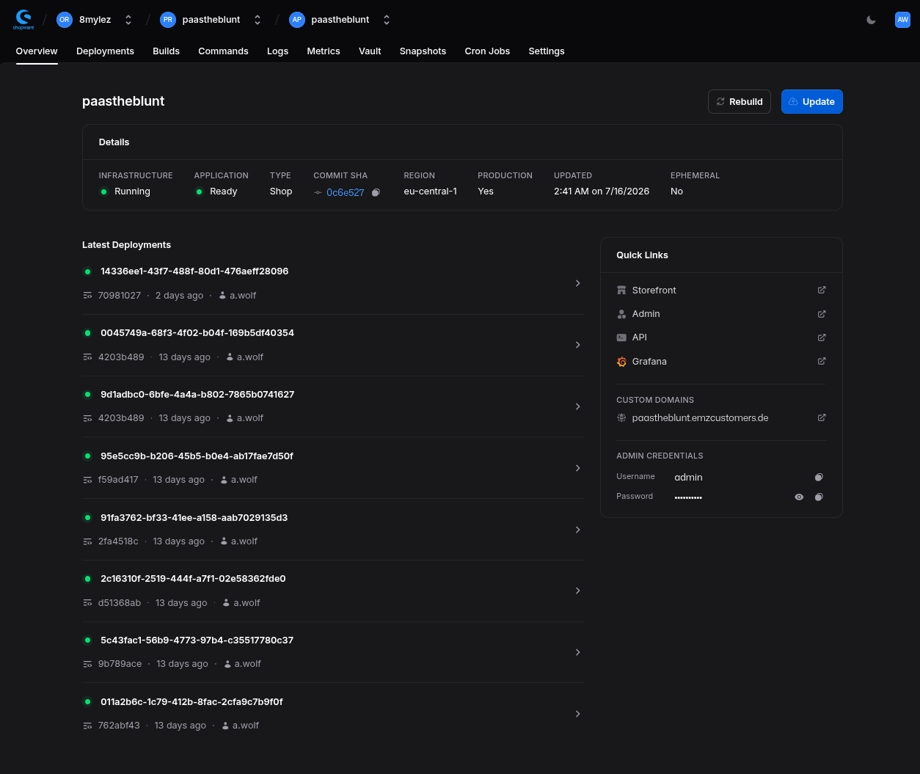This screenshot has width=920, height=774.
Task: Open deployment 14336ee1-43f7-488f-80d1-476aeff28096
Action: point(194,271)
